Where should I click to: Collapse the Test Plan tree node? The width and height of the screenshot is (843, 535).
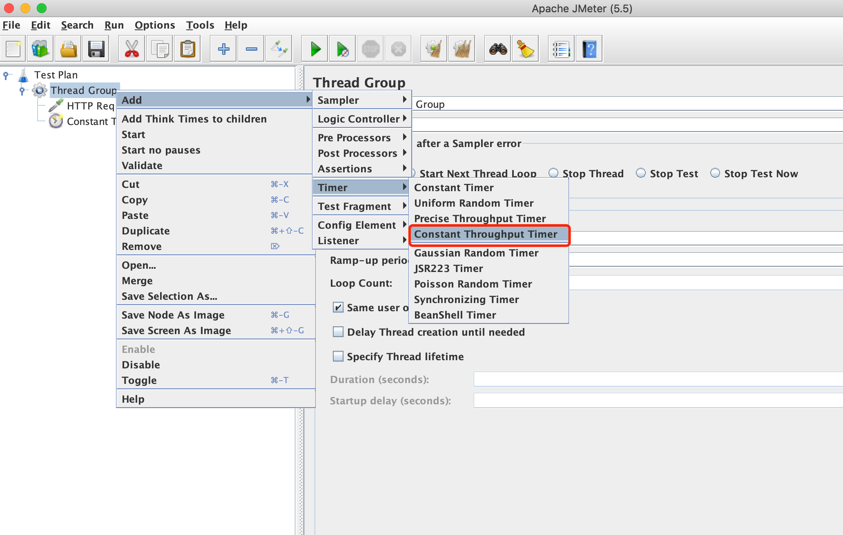tap(6, 75)
